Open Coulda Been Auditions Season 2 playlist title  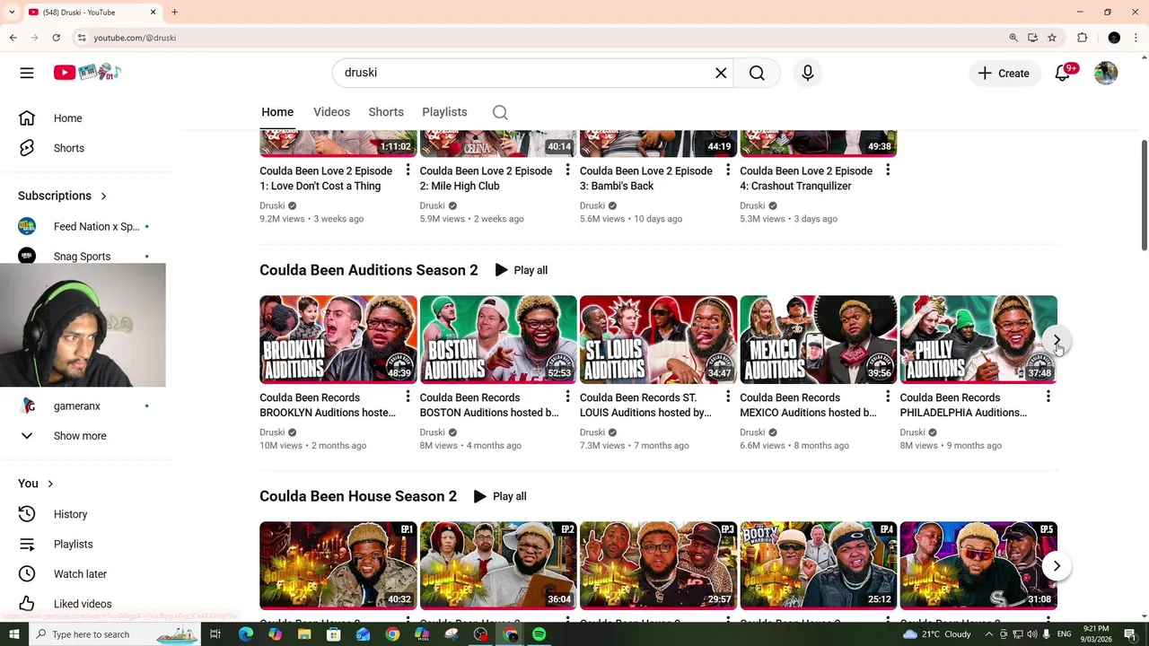tap(368, 270)
